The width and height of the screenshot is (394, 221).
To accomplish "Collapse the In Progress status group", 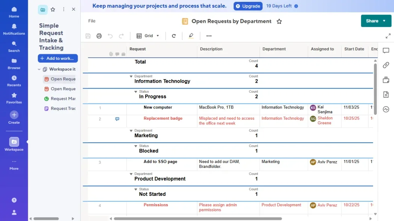I will 136,92.
